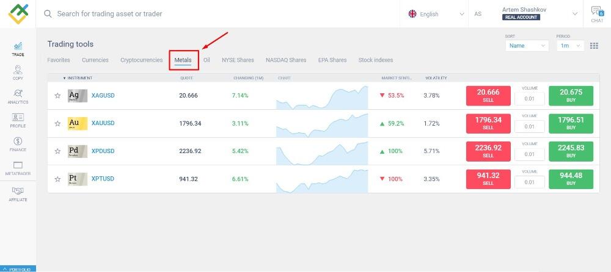
Task: Open the Trade sidebar section
Action: [18, 49]
